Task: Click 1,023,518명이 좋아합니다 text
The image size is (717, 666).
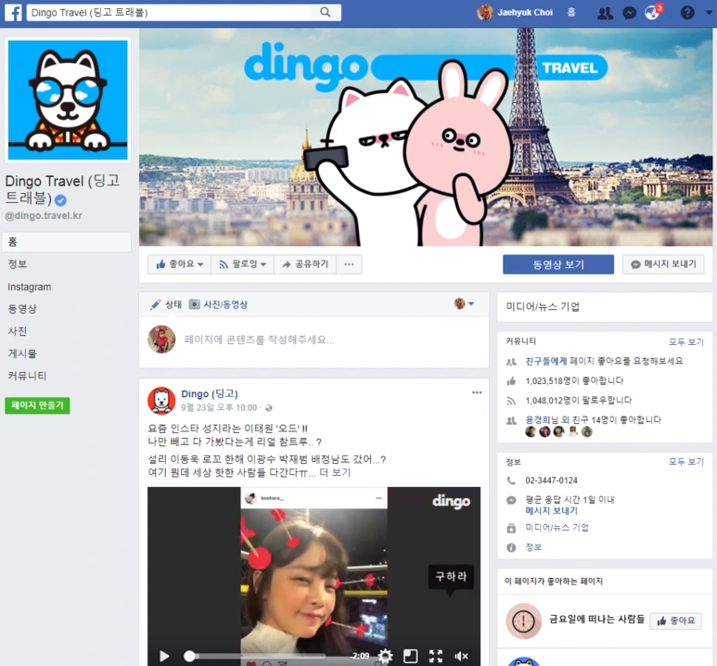Action: coord(574,381)
